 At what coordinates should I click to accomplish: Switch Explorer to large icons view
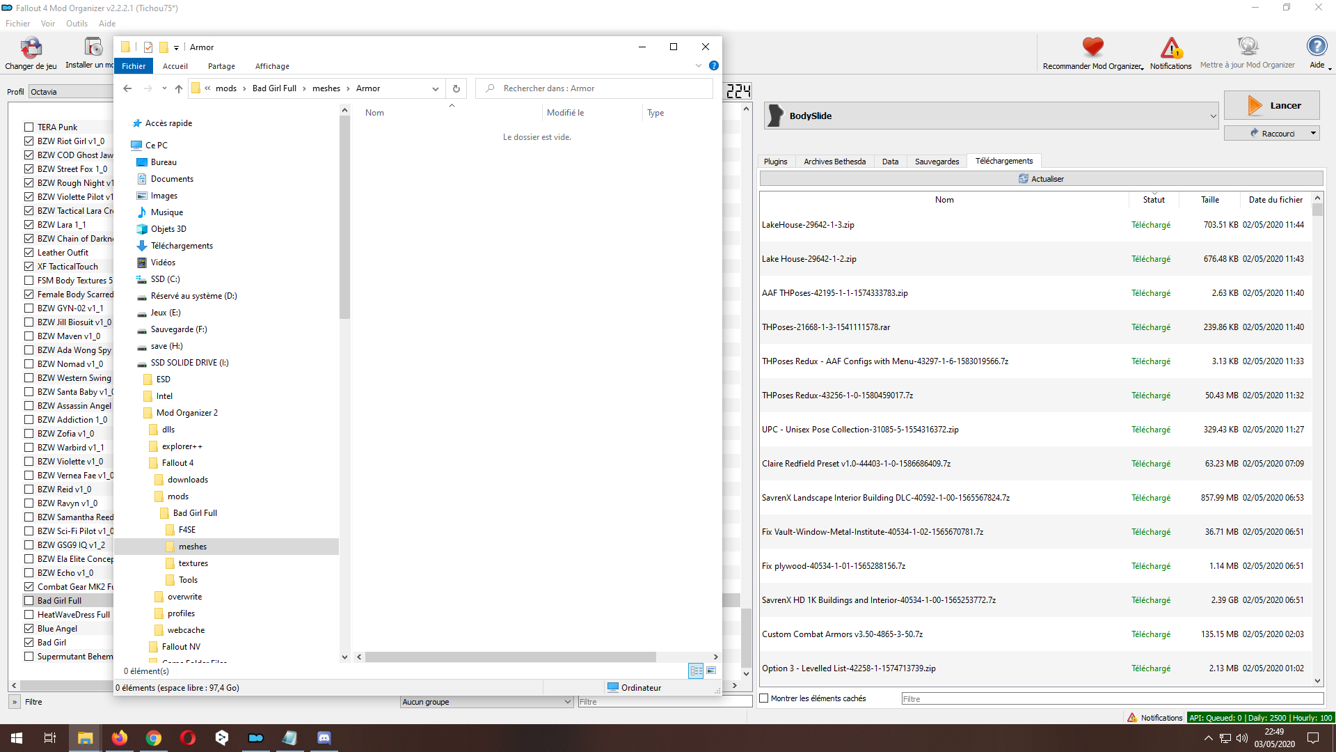click(x=711, y=671)
